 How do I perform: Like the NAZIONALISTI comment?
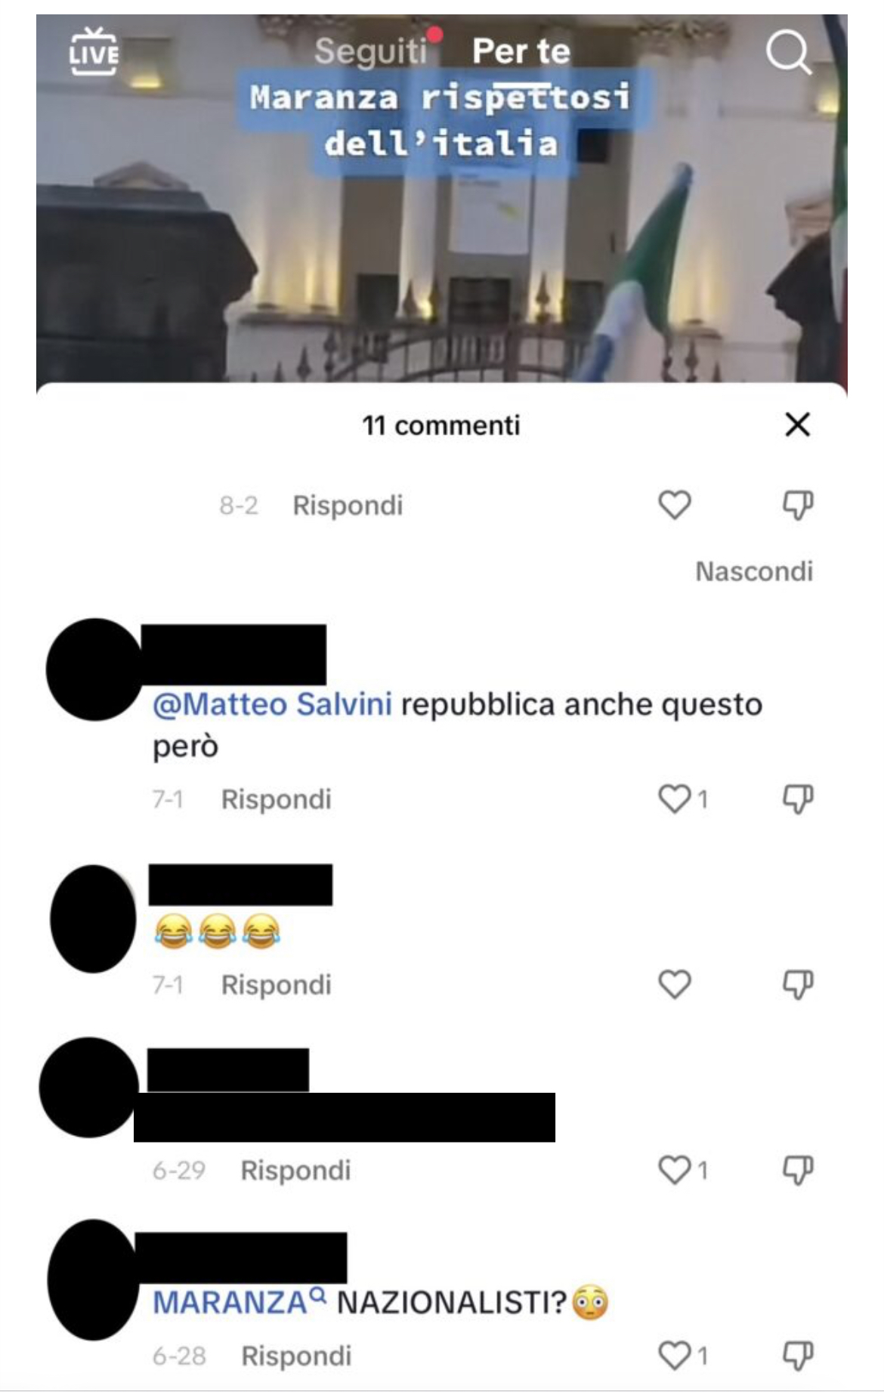tap(675, 1356)
